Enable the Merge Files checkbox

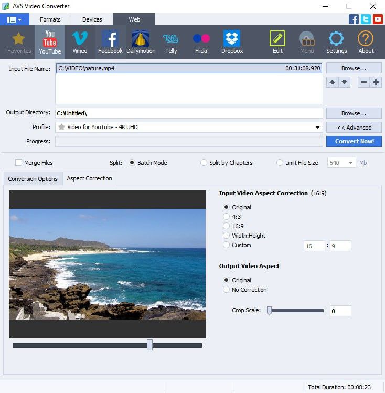coord(19,163)
